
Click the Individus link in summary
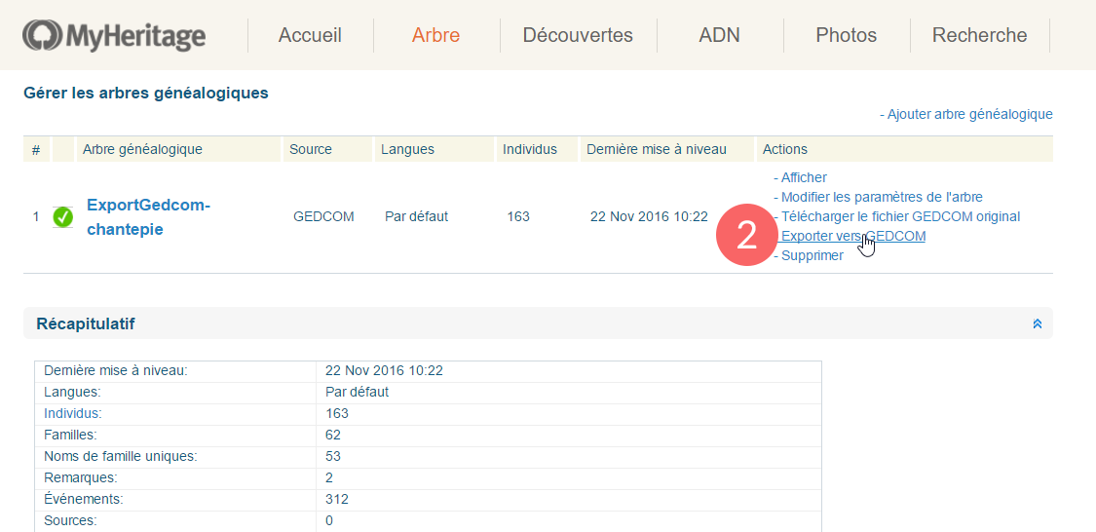click(72, 413)
